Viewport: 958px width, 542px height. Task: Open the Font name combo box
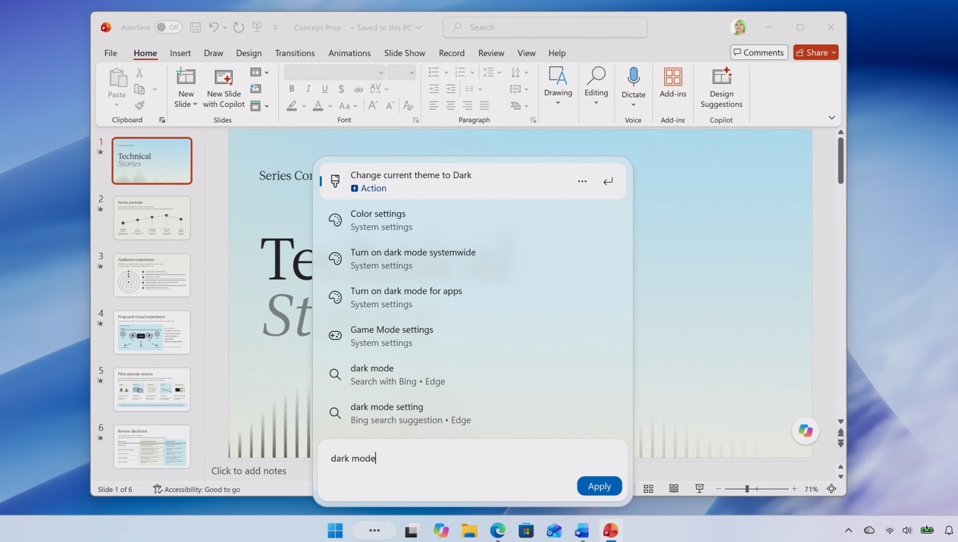[334, 73]
